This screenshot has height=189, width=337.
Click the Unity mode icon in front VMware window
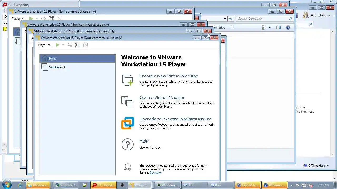tap(86, 45)
